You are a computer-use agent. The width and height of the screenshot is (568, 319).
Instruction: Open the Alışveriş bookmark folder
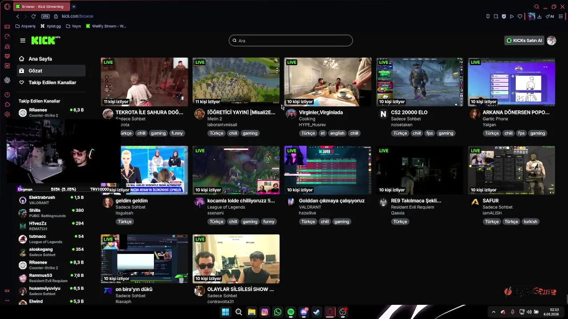click(25, 26)
